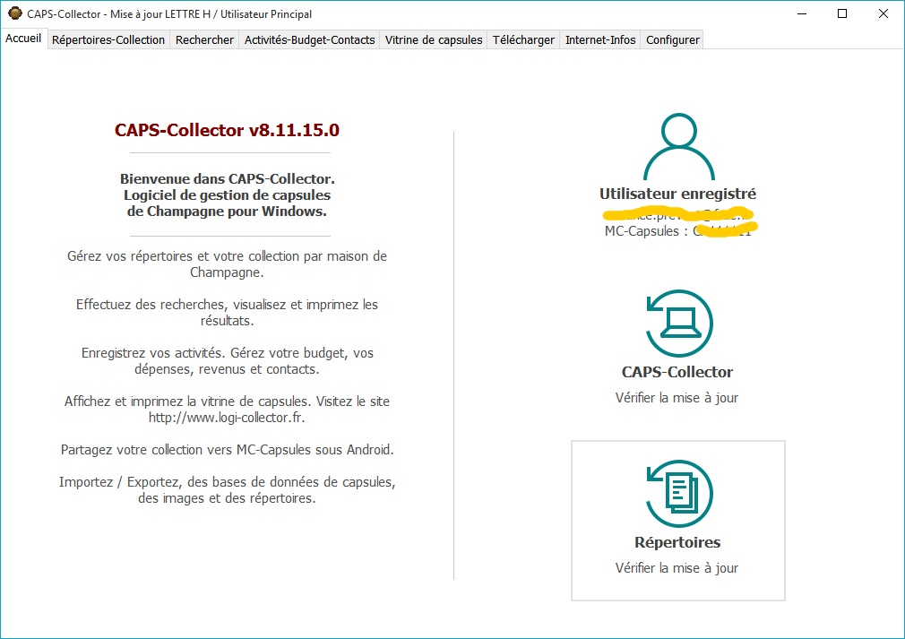Viewport: 905px width, 639px height.
Task: Click the registered user profile icon
Action: [679, 147]
